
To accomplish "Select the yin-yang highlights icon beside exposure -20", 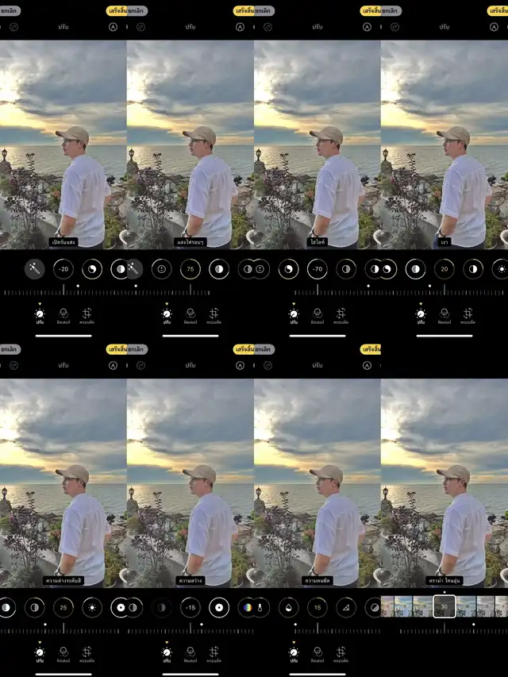I will click(93, 269).
